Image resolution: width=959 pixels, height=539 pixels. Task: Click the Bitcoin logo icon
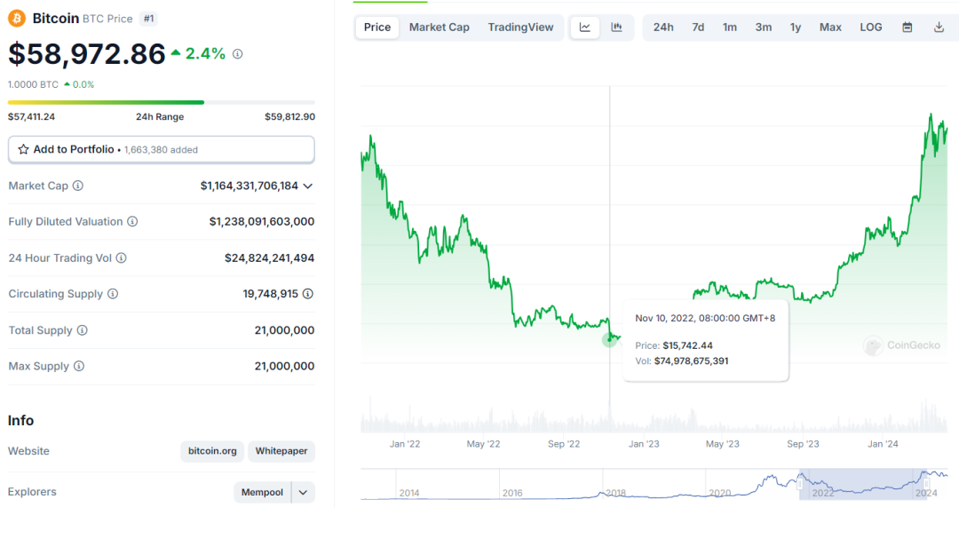point(17,19)
